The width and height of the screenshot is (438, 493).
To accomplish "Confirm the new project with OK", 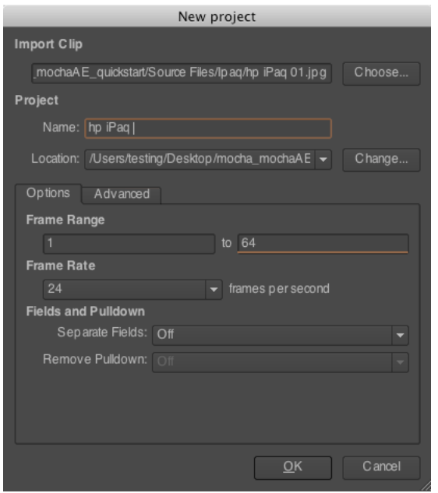I will click(292, 467).
